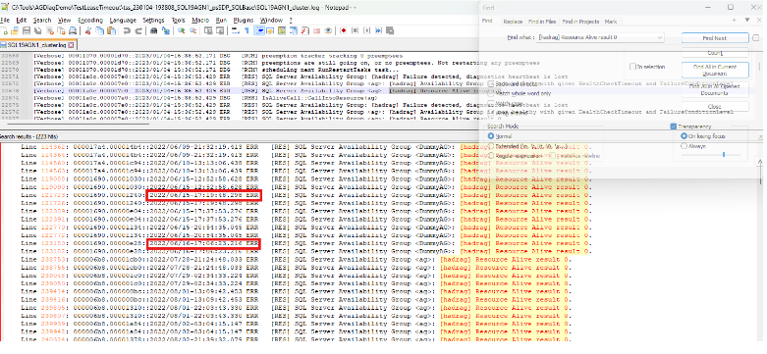Screen dimensions: 767x354
Task: Expand the Find what dropdown
Action: [x=660, y=37]
